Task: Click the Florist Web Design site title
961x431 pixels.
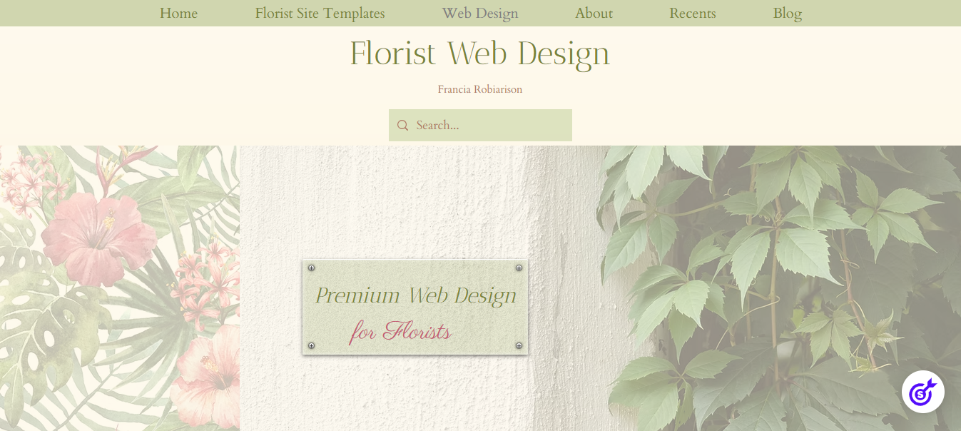Action: [479, 54]
